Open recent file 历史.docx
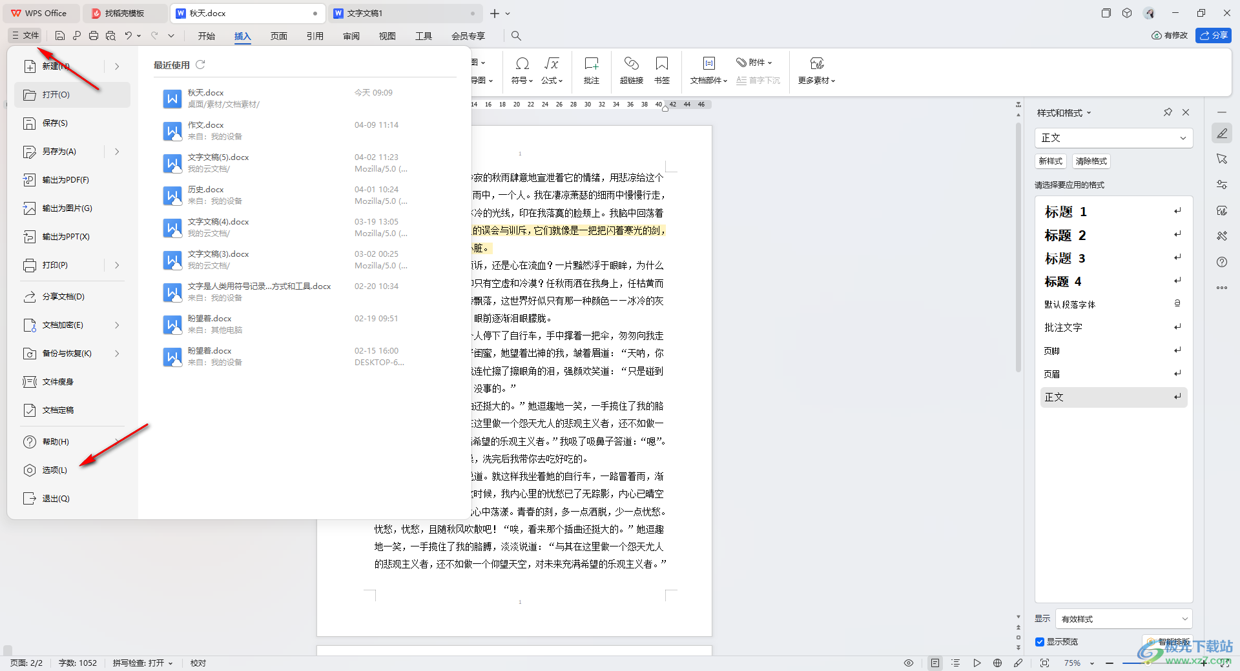 tap(304, 195)
